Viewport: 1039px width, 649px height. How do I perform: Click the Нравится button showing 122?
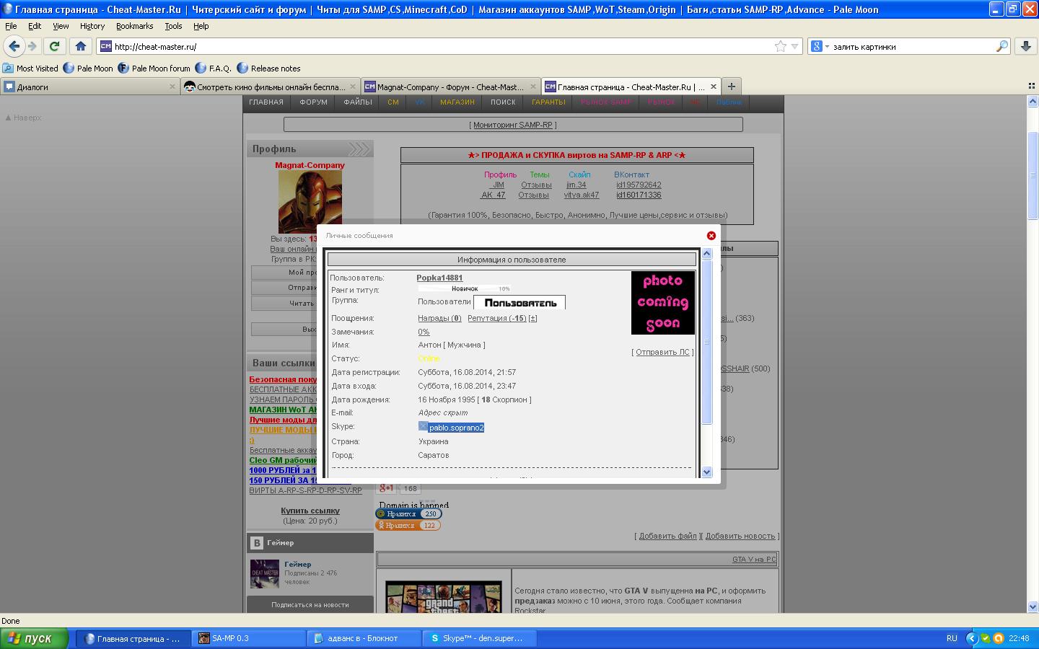408,526
